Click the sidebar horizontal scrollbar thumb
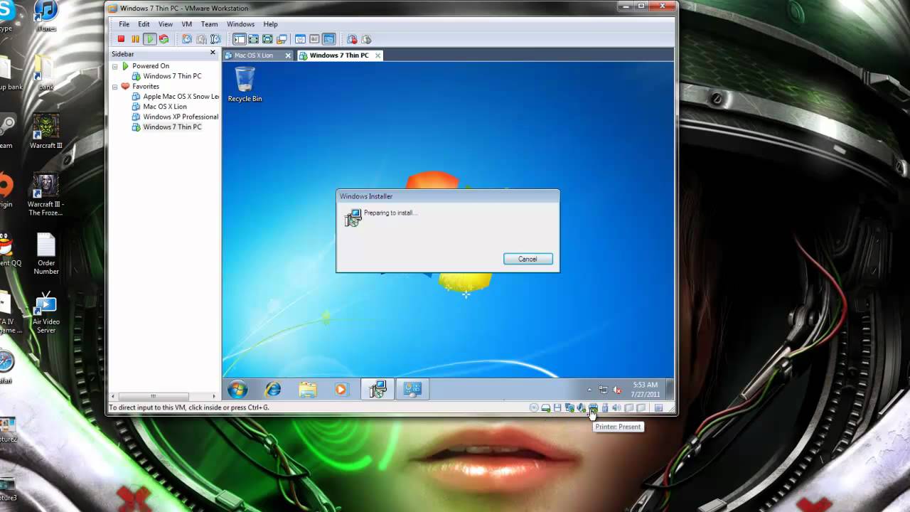This screenshot has height=512, width=910. 153,396
